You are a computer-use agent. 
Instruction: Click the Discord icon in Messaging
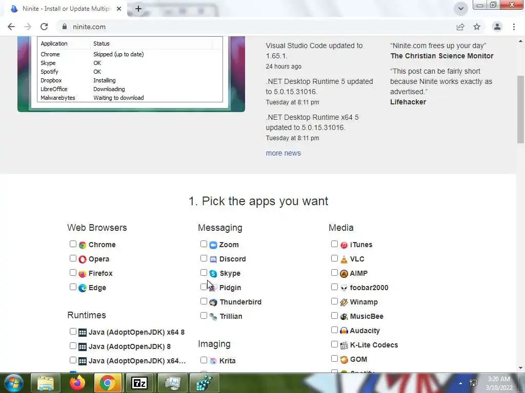point(213,259)
